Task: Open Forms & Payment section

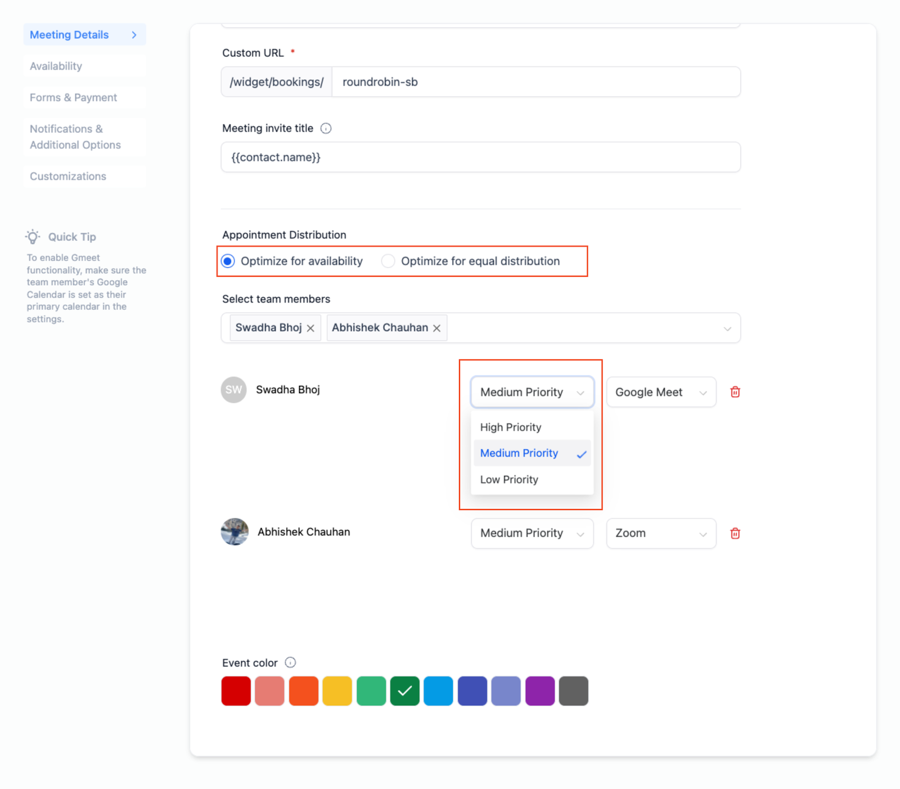Action: (73, 98)
